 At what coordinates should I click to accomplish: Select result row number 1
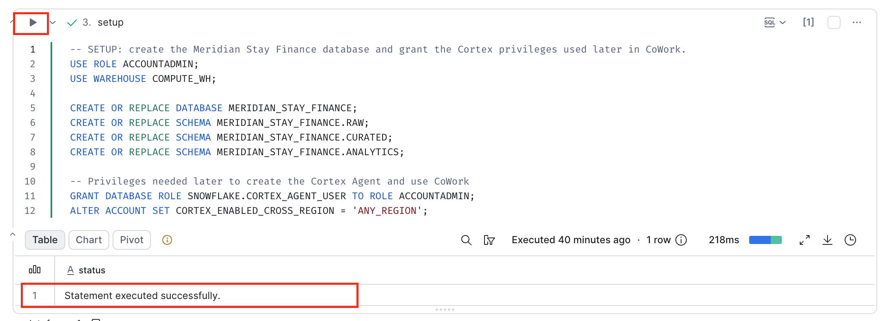coord(35,295)
